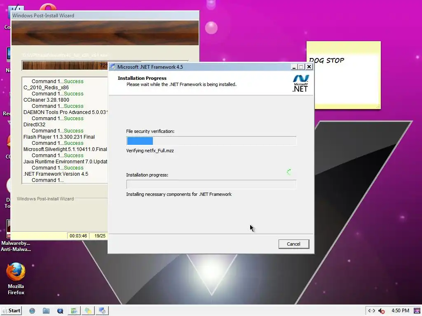
Task: Select 'DAEMON Tools Pro Advanced' log entry
Action: click(65, 112)
